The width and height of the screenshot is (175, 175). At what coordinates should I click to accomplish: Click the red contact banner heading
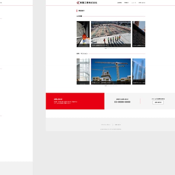(58, 99)
